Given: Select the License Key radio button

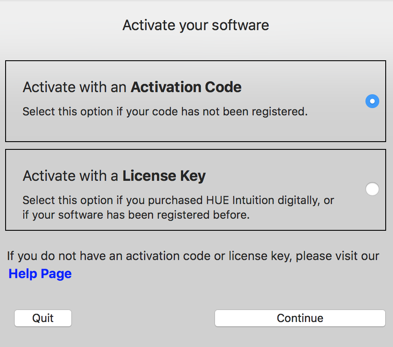Looking at the screenshot, I should pyautogui.click(x=372, y=189).
